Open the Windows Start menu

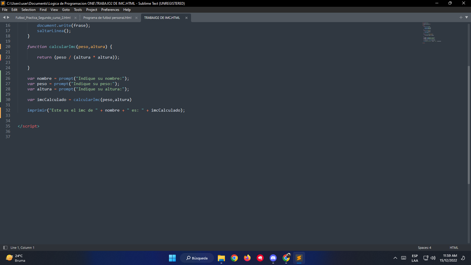pyautogui.click(x=172, y=258)
